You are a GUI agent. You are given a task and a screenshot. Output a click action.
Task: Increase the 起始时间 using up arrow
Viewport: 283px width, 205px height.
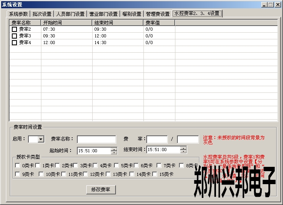coord(114,149)
